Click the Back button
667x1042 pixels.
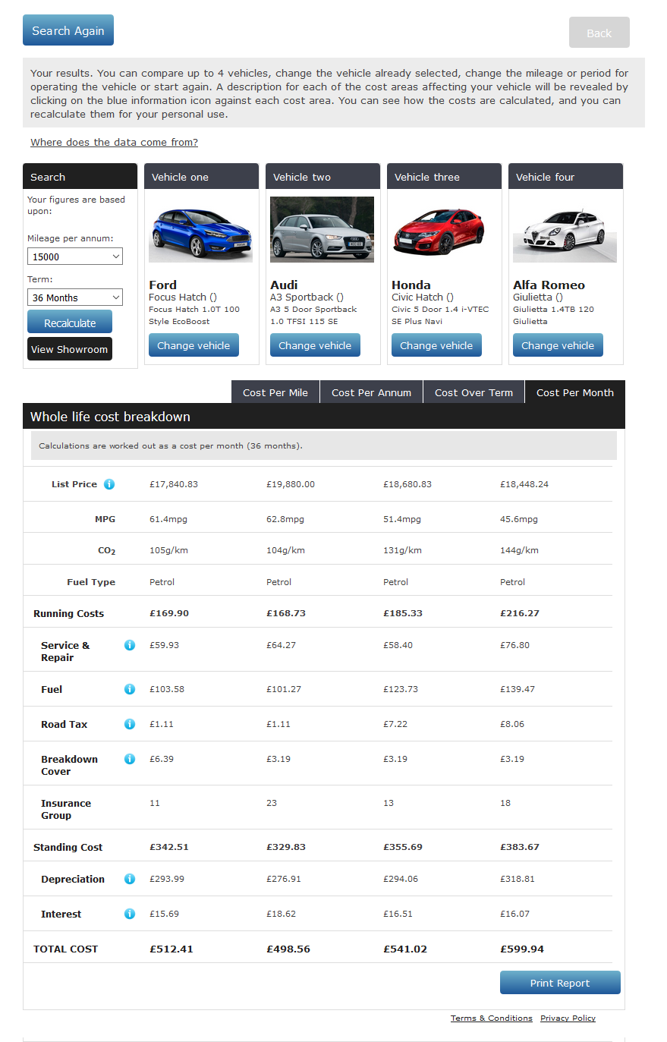point(599,33)
